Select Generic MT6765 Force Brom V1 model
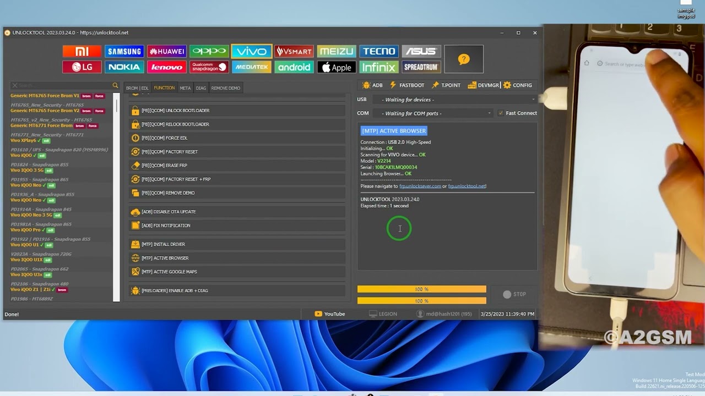Viewport: 705px width, 396px height. [57, 96]
